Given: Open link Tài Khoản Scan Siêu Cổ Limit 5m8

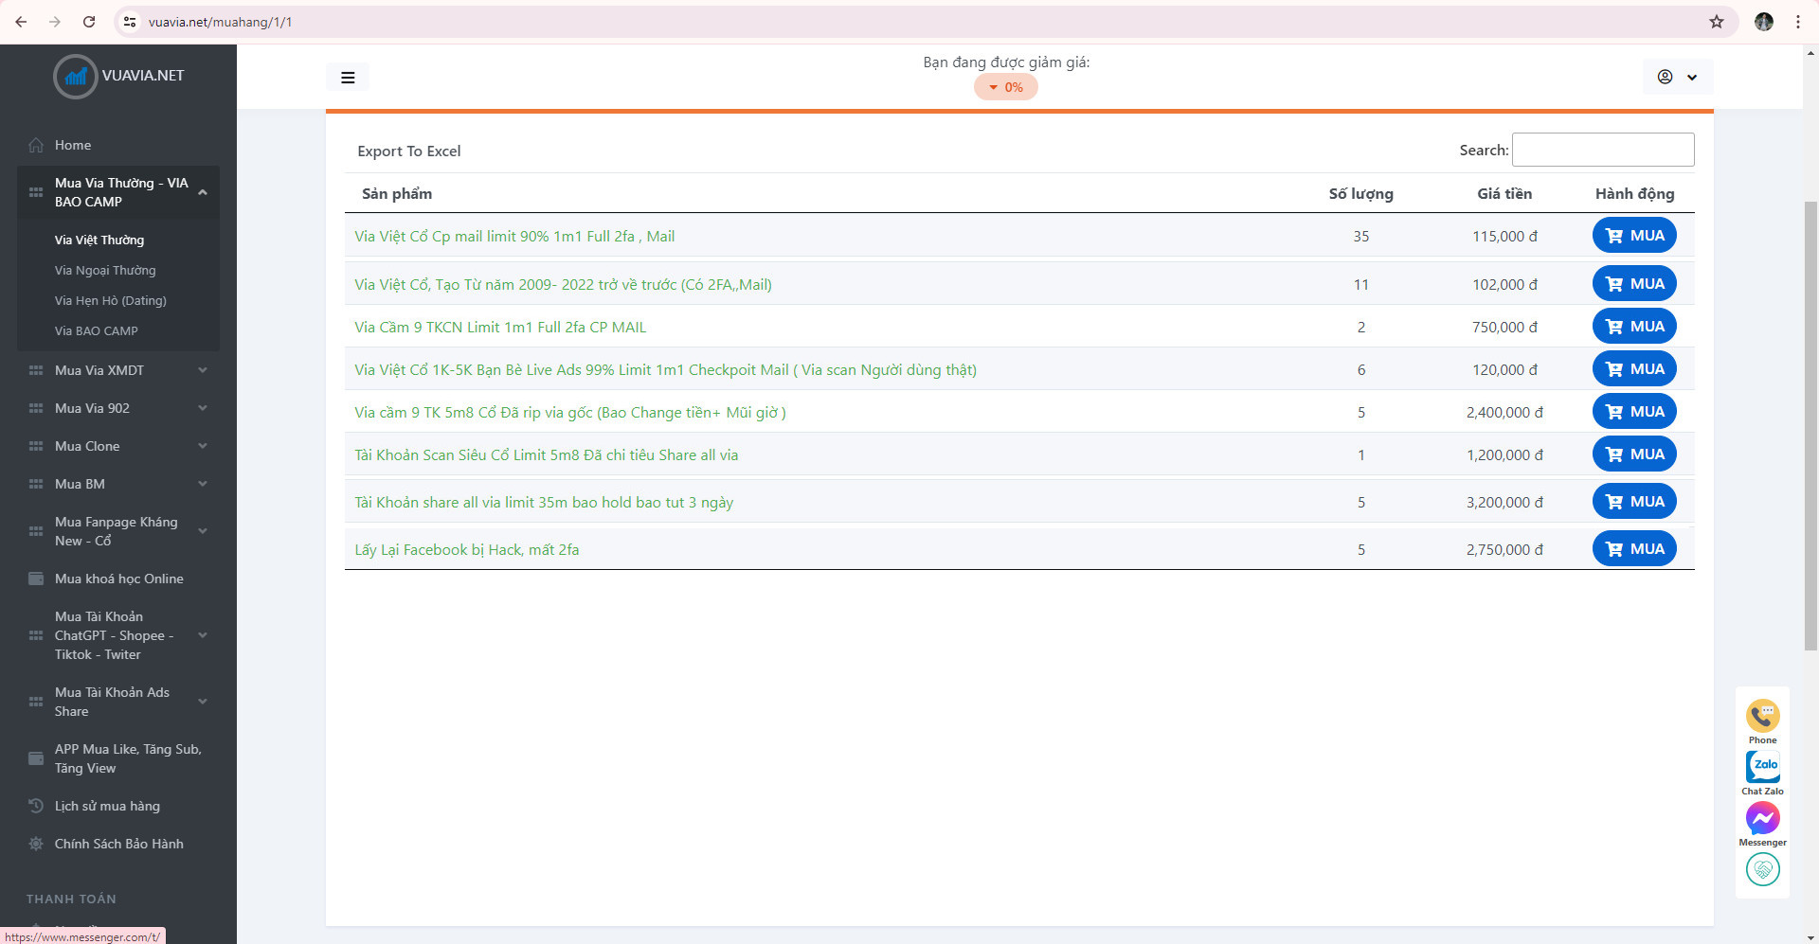Looking at the screenshot, I should click(547, 455).
